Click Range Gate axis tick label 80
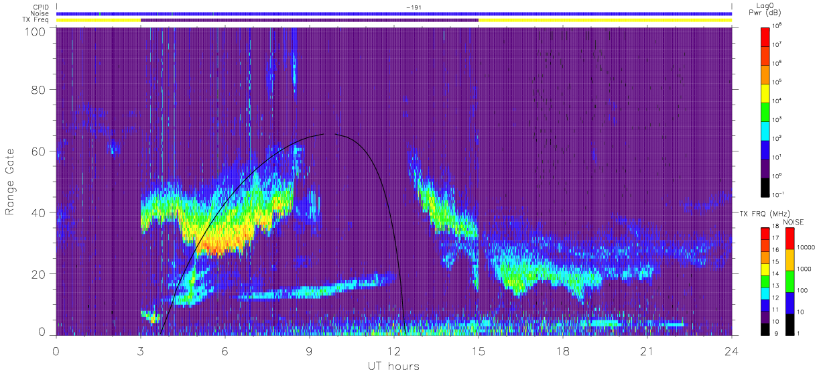This screenshot has width=823, height=380. [38, 90]
